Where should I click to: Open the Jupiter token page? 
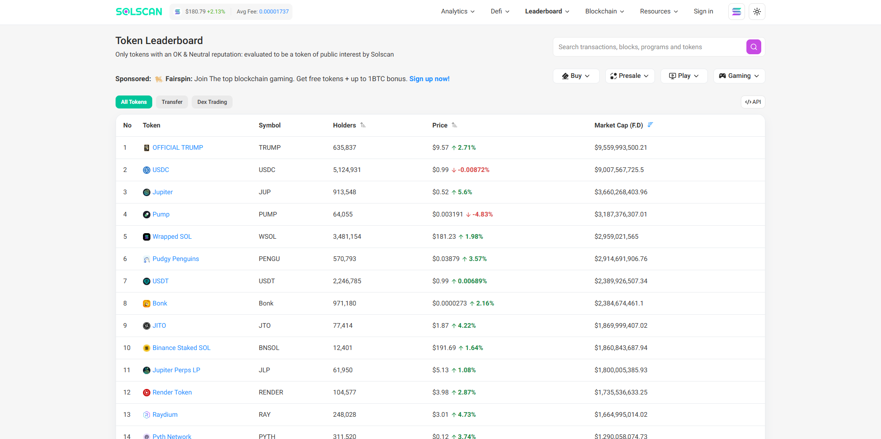pos(162,192)
